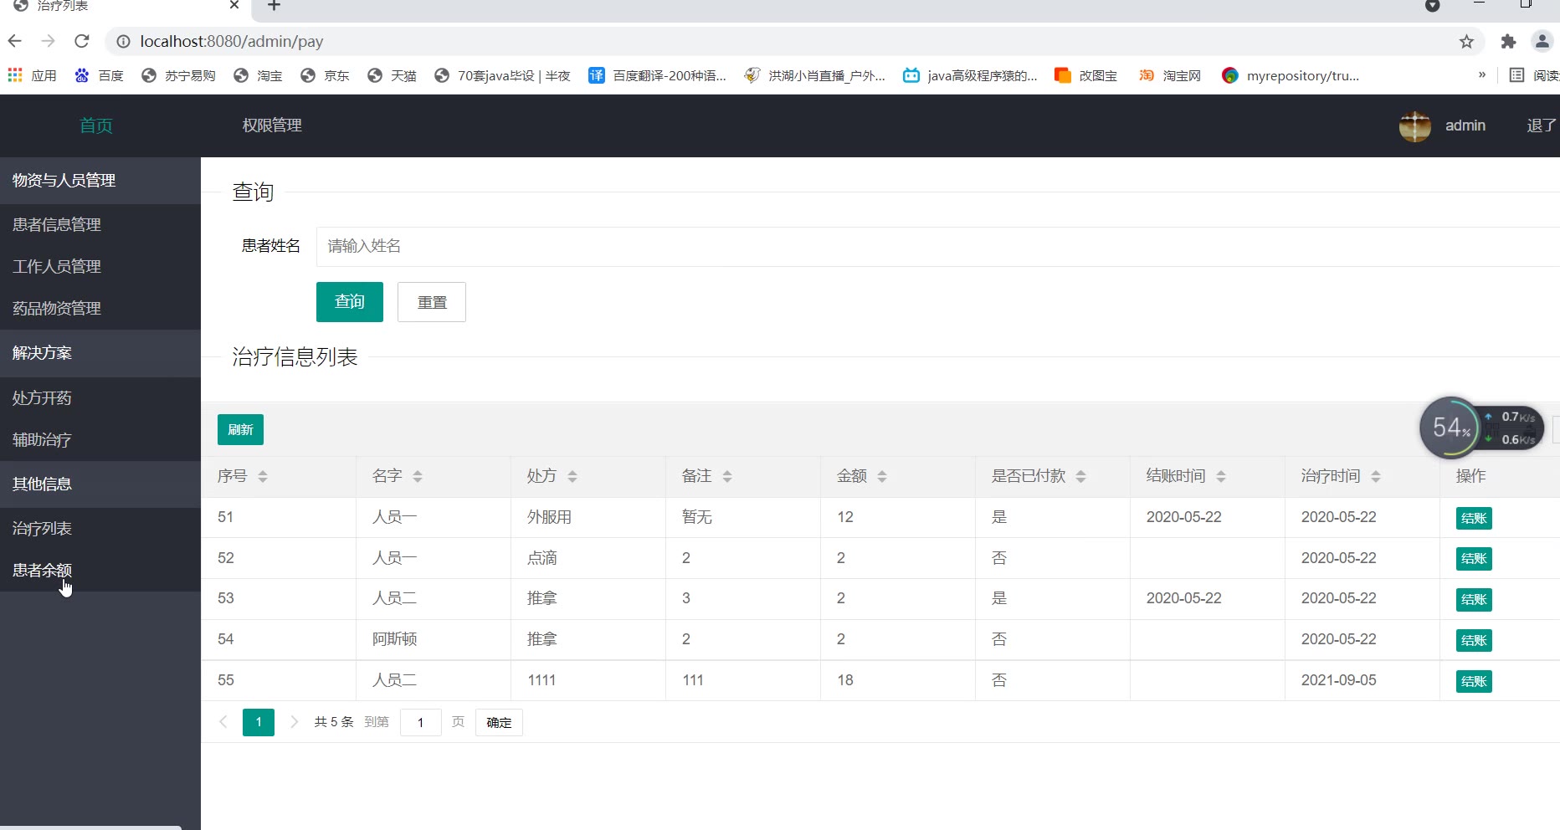Sort the table by 处方 column

pos(572,476)
